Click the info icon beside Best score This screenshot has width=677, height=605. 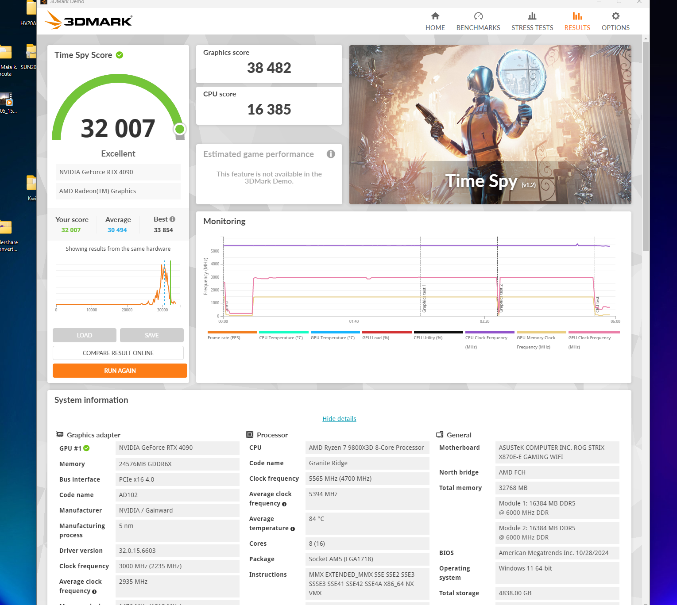coord(172,219)
